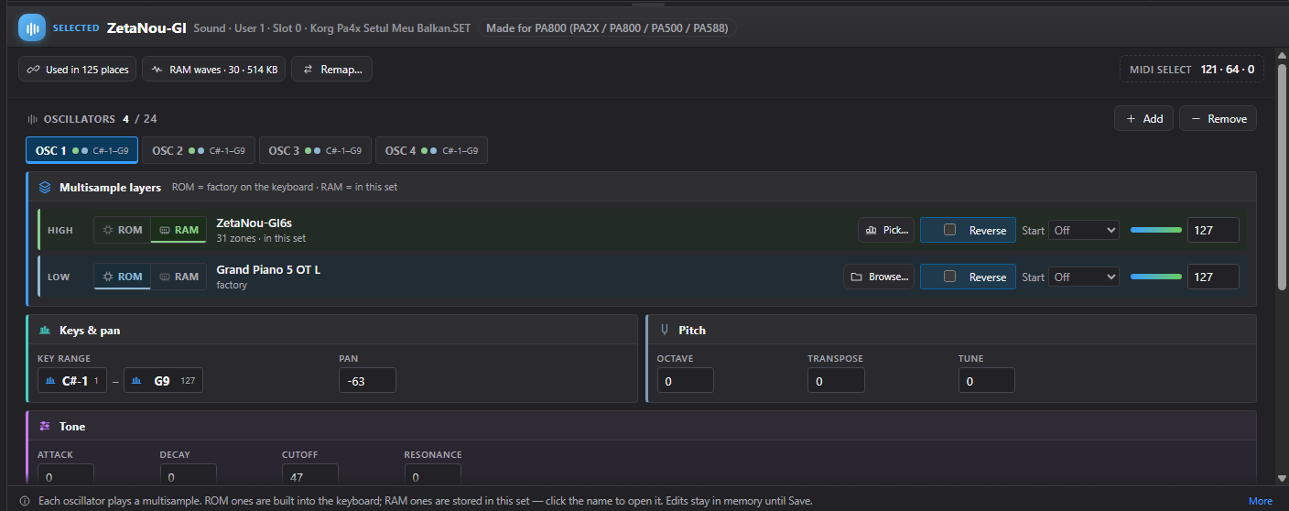Click the More link in status bar
1289x511 pixels.
click(1260, 501)
